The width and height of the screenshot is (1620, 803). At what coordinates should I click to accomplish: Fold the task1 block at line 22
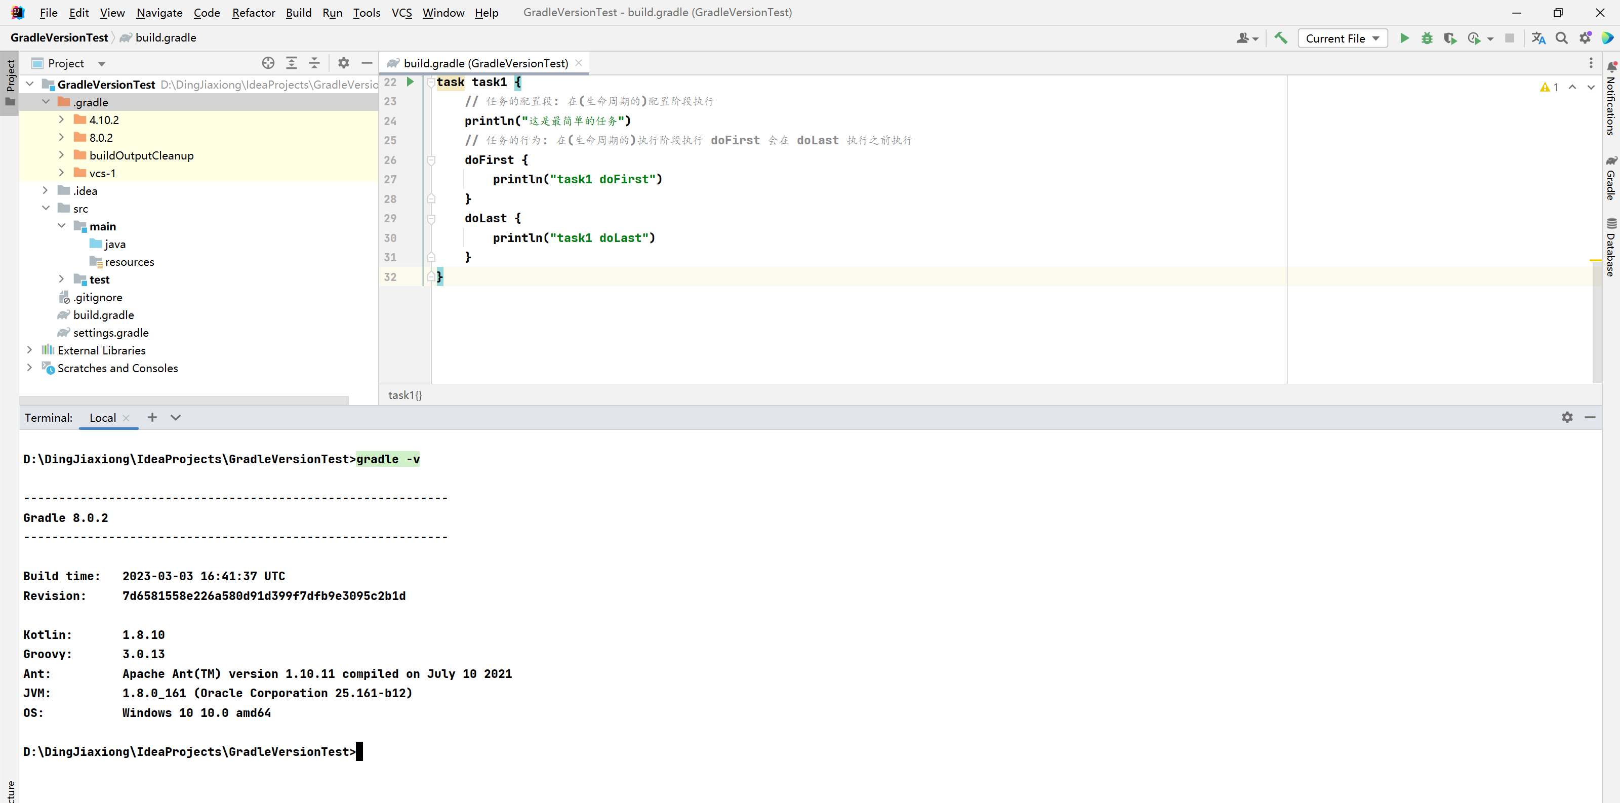431,83
